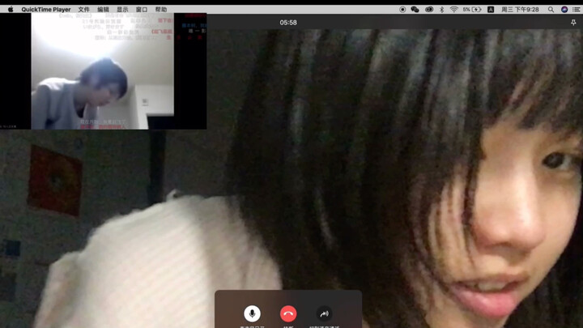Click the screen recording status icon
Screen dimensions: 583x328
402,9
